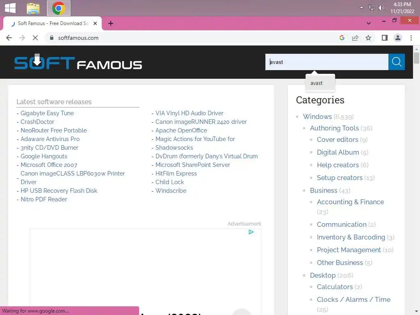The height and width of the screenshot is (315, 420).
Task: Close the Soft Famous tab
Action: pyautogui.click(x=95, y=23)
